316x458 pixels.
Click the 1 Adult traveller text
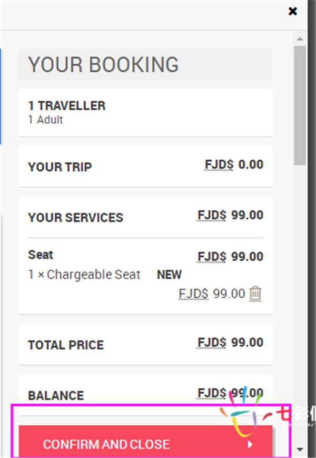45,120
